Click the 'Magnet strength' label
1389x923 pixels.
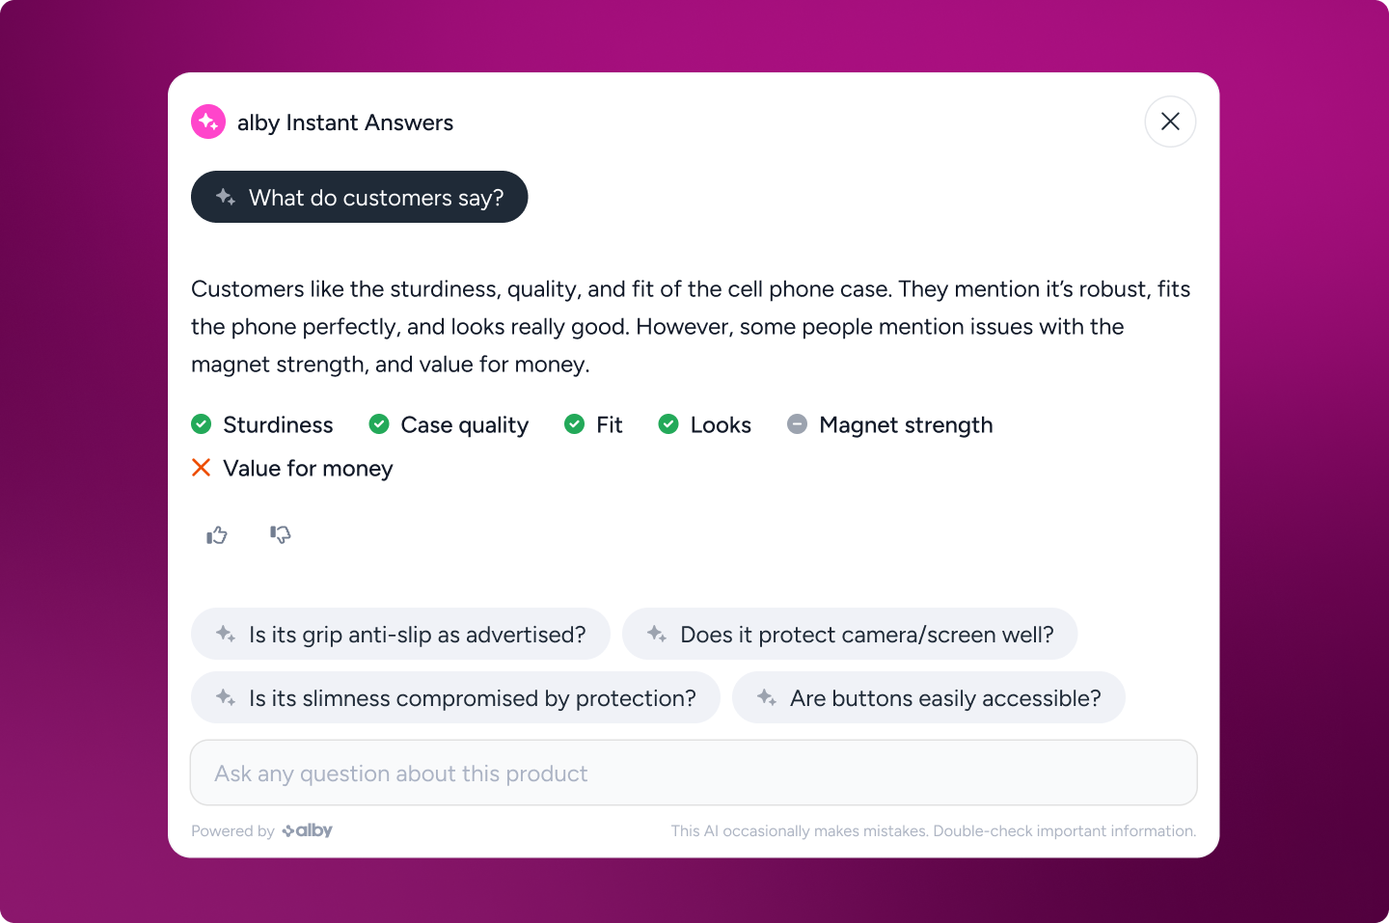tap(906, 424)
